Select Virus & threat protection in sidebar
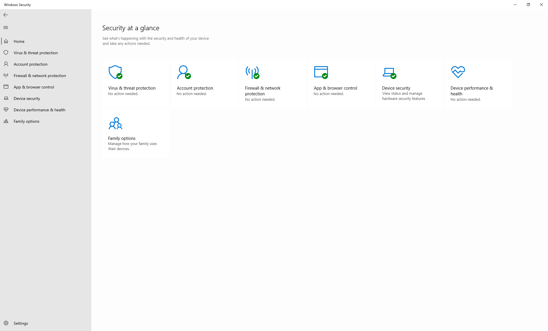The height and width of the screenshot is (331, 548). click(x=35, y=53)
